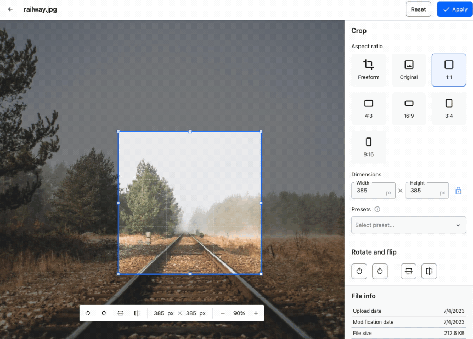Rotate image counterclockwise in Rotate and flip panel
The image size is (473, 339).
coord(359,271)
